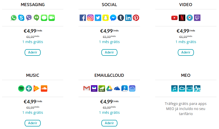219x129 pixels.
Task: Select the Snapchat ghost icon
Action: 106,18
